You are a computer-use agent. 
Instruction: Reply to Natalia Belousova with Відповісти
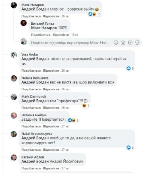click(x=51, y=89)
